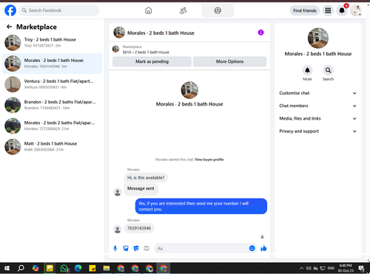Open Copilot from the taskbar

tap(36, 268)
